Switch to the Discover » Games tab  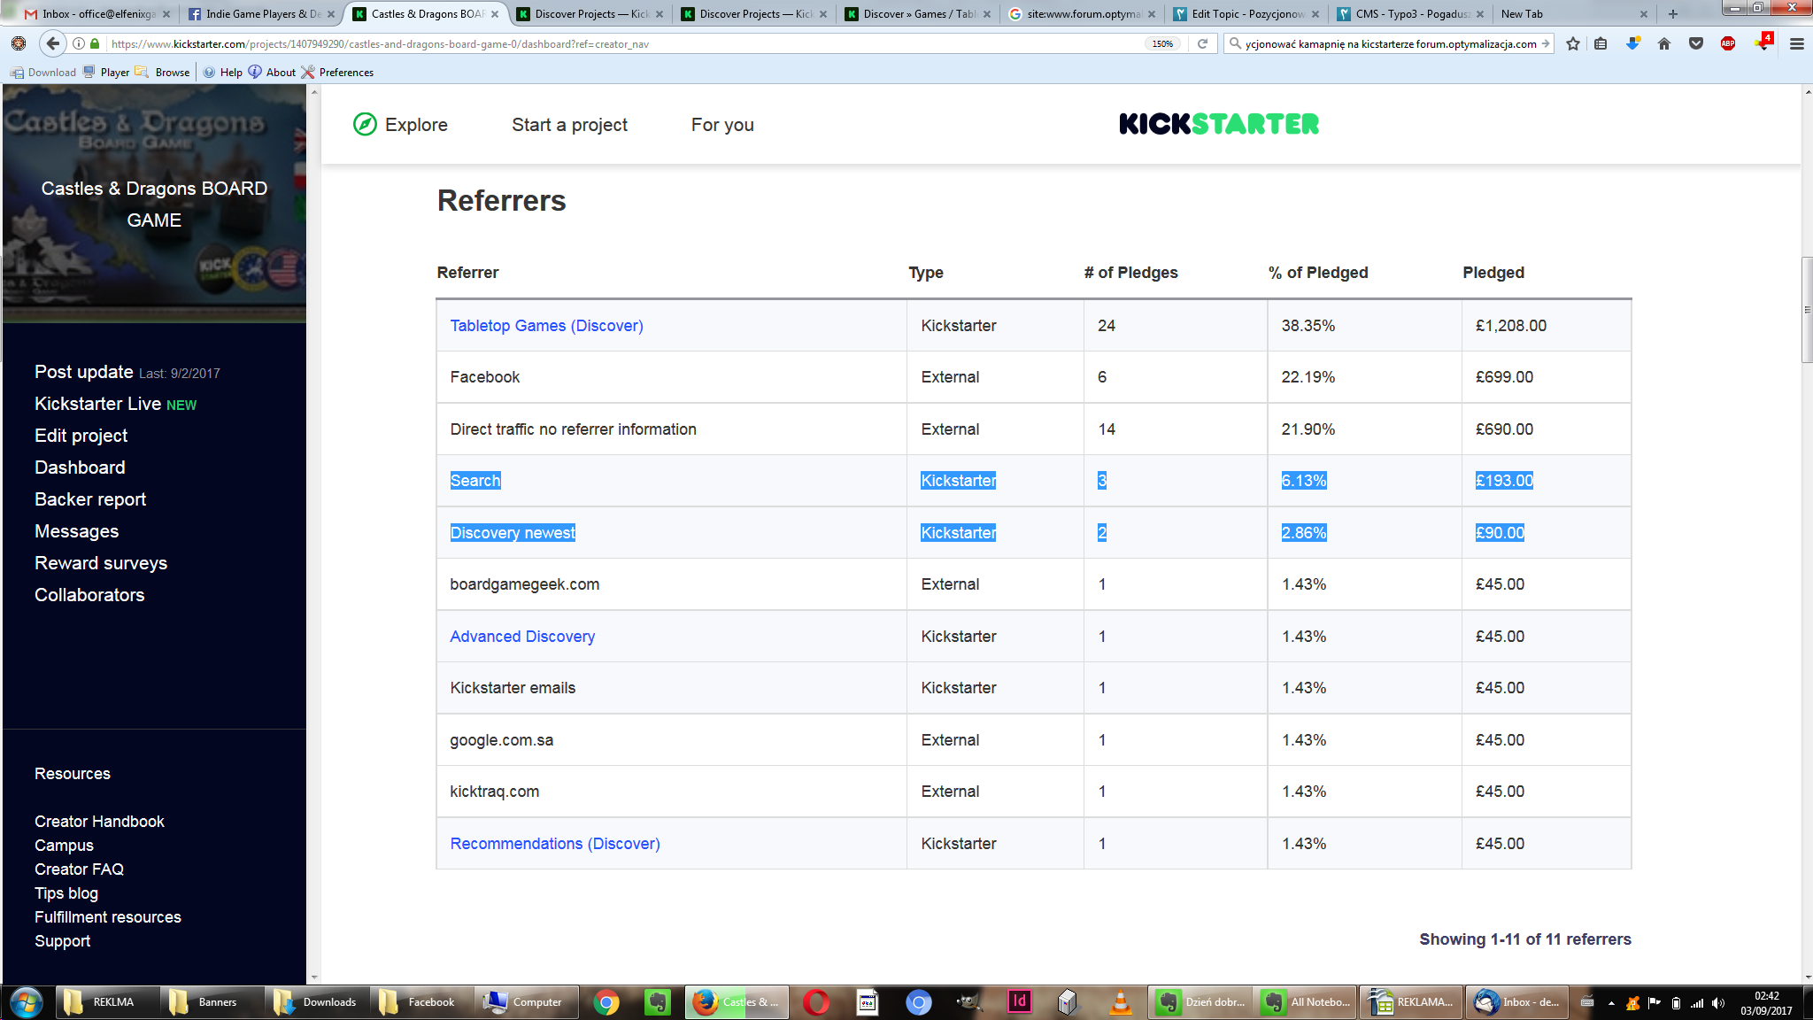coord(919,14)
